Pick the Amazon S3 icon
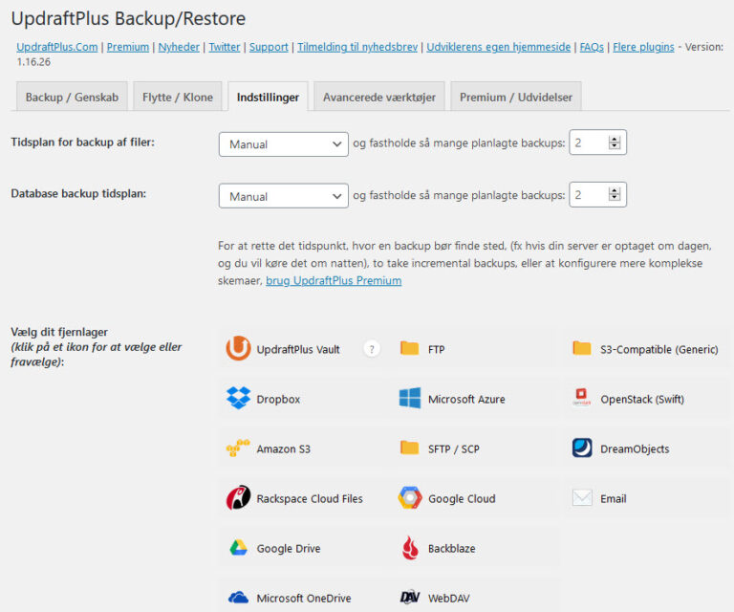 238,448
